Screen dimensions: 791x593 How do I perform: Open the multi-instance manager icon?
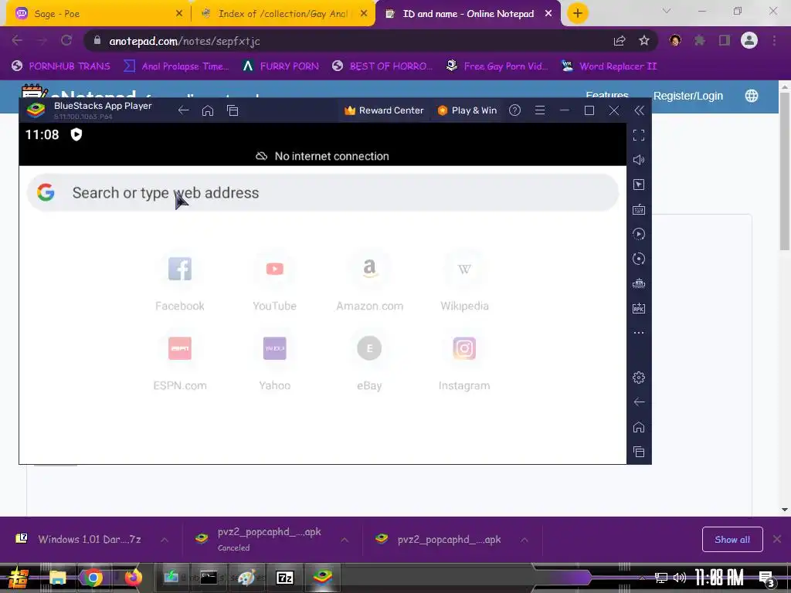point(639,283)
